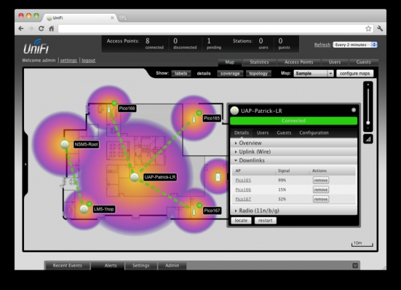Click the configure maps button
The height and width of the screenshot is (290, 401).
[x=355, y=73]
